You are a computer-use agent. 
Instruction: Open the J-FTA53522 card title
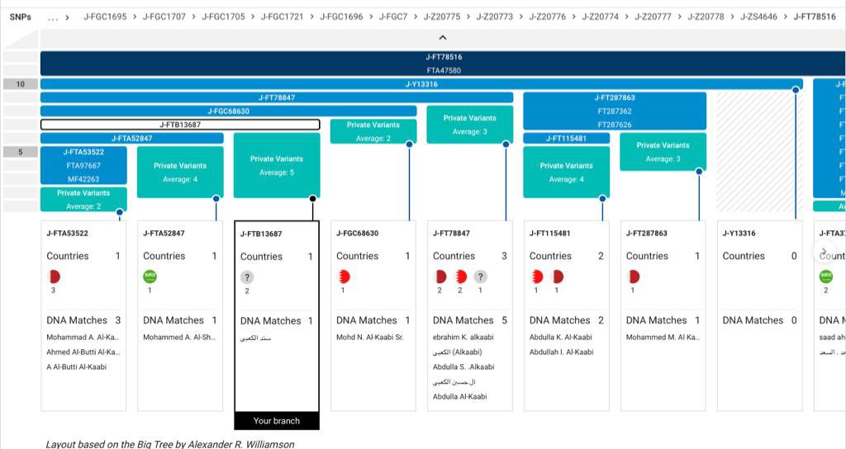click(x=68, y=234)
